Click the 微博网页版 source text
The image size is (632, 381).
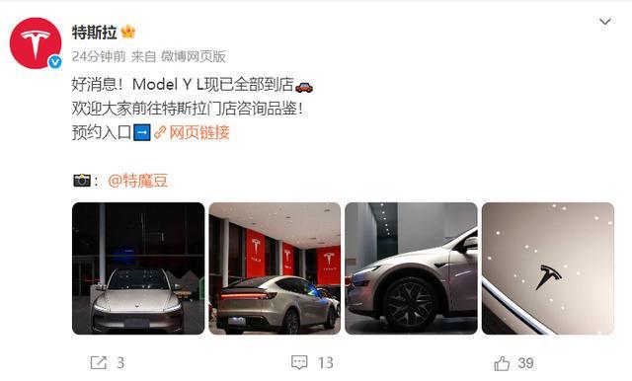point(194,56)
